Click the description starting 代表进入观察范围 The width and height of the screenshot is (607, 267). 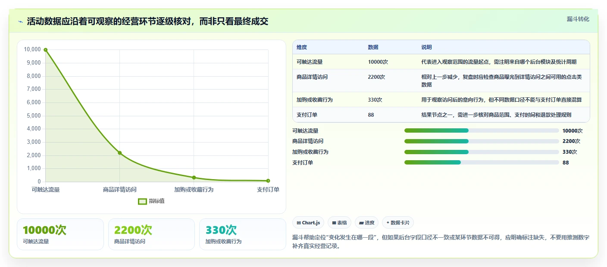[x=499, y=62]
